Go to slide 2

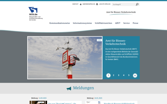point(114,75)
